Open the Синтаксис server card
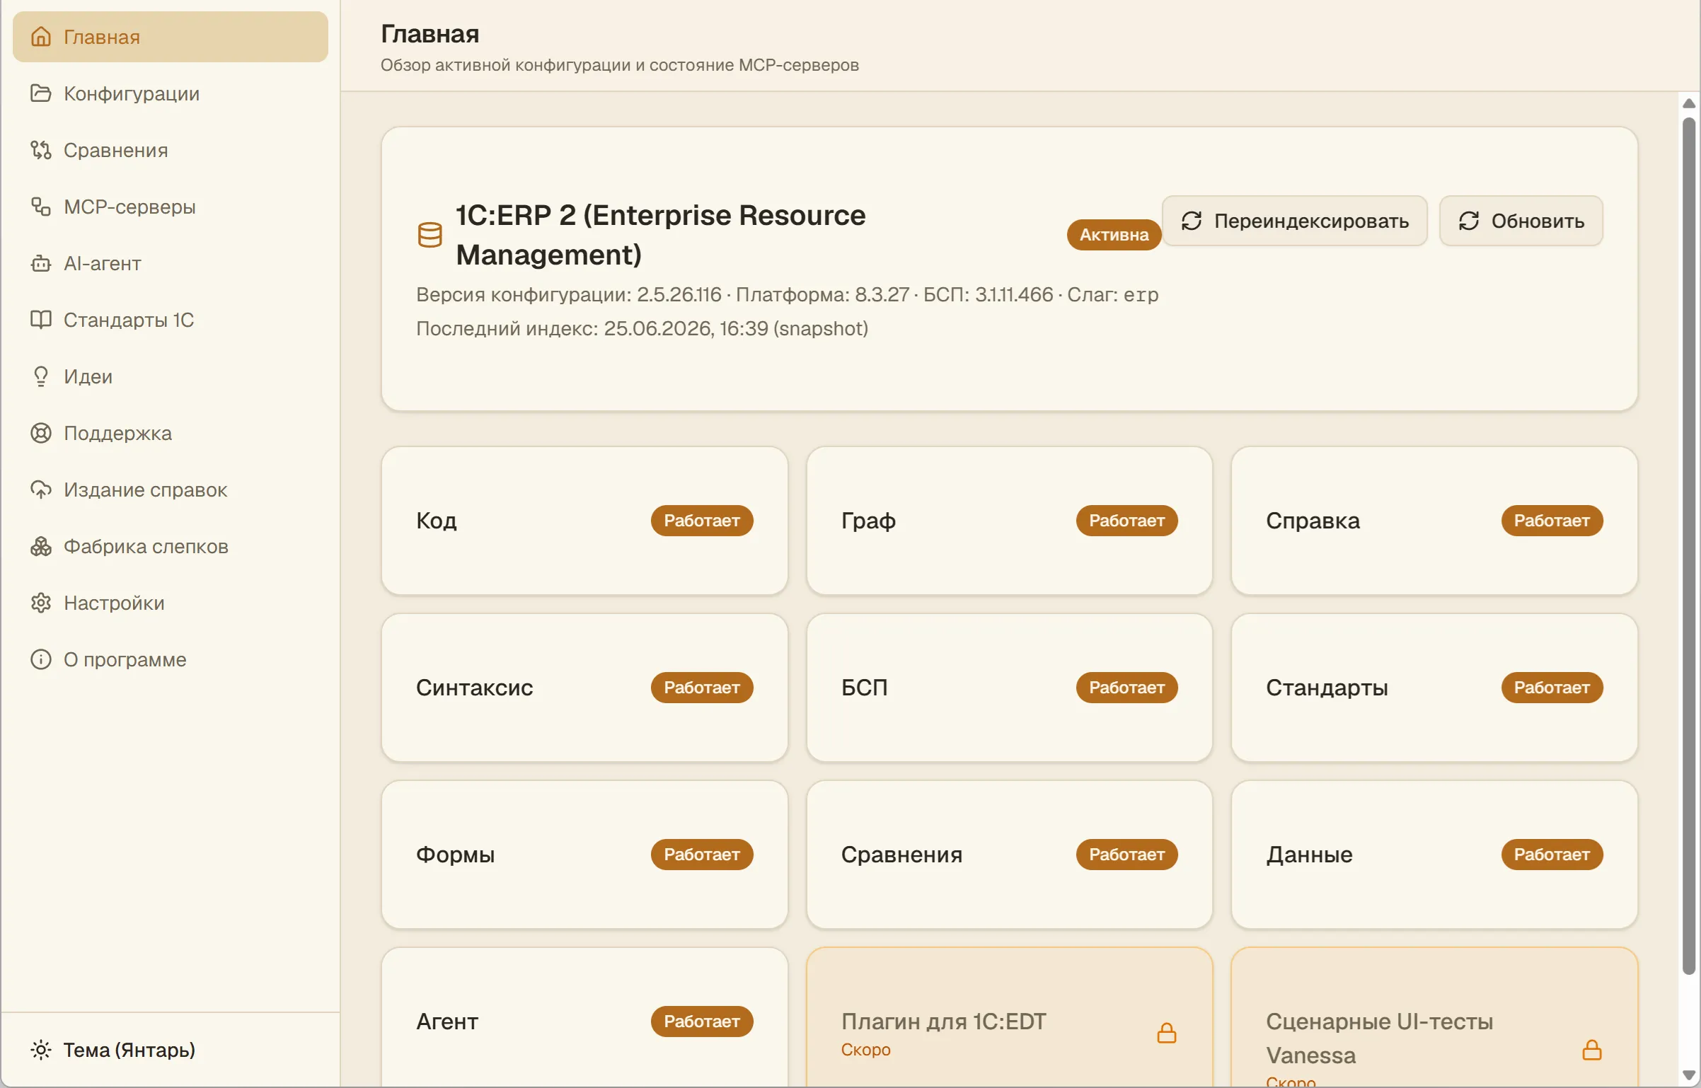 pyautogui.click(x=584, y=688)
